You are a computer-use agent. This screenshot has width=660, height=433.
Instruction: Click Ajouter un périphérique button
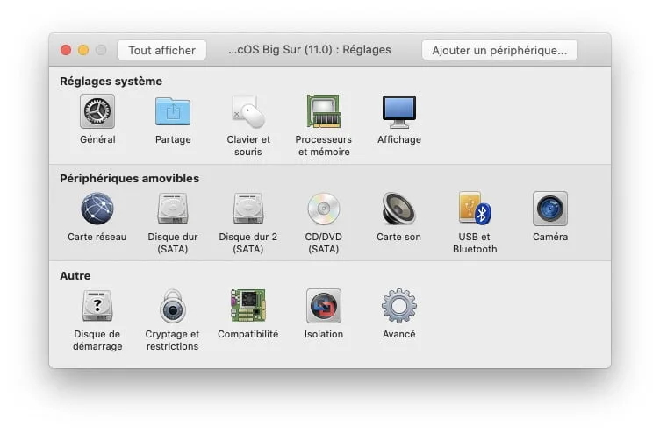point(499,50)
